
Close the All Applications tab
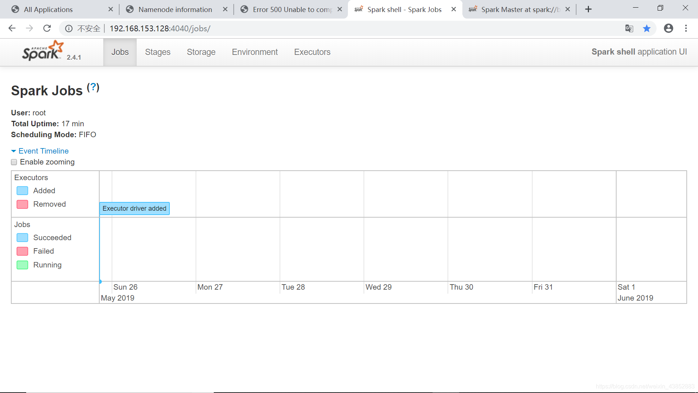click(111, 9)
